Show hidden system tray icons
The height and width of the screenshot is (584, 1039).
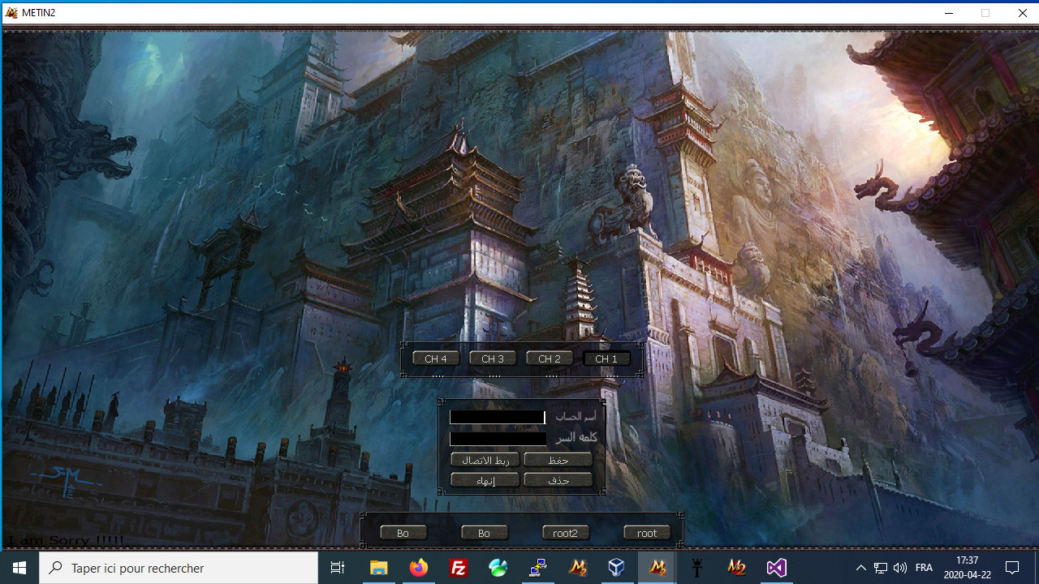tap(860, 568)
